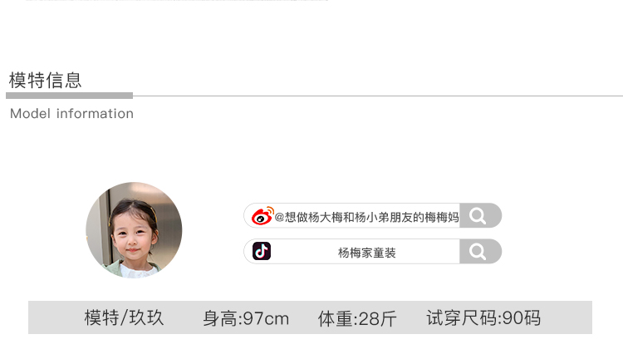Click the TikTok/Douyin logo icon
The image size is (623, 359).
(262, 251)
